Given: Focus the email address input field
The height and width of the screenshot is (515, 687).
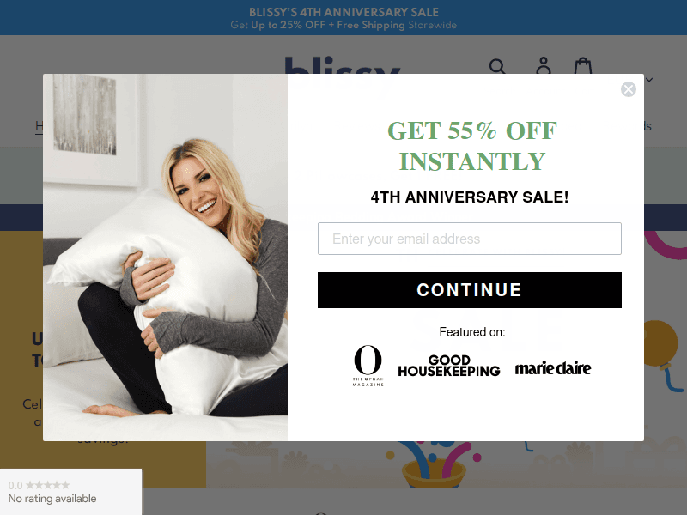Looking at the screenshot, I should pos(469,239).
